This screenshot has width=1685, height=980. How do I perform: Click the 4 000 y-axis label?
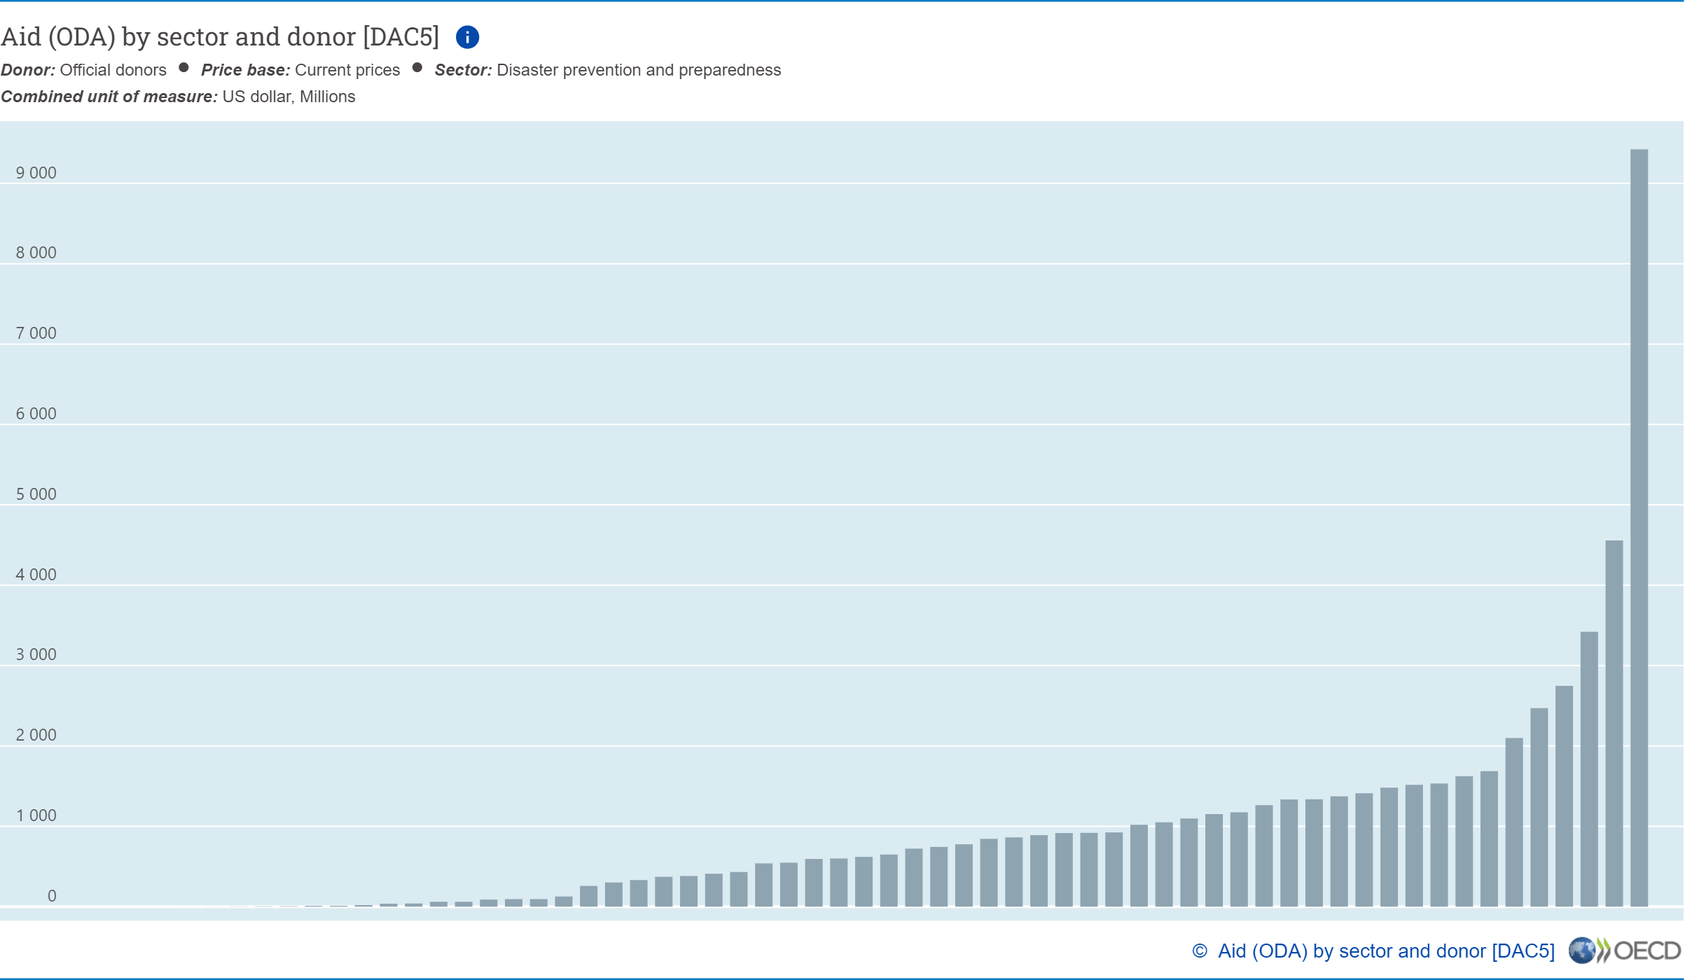[36, 575]
